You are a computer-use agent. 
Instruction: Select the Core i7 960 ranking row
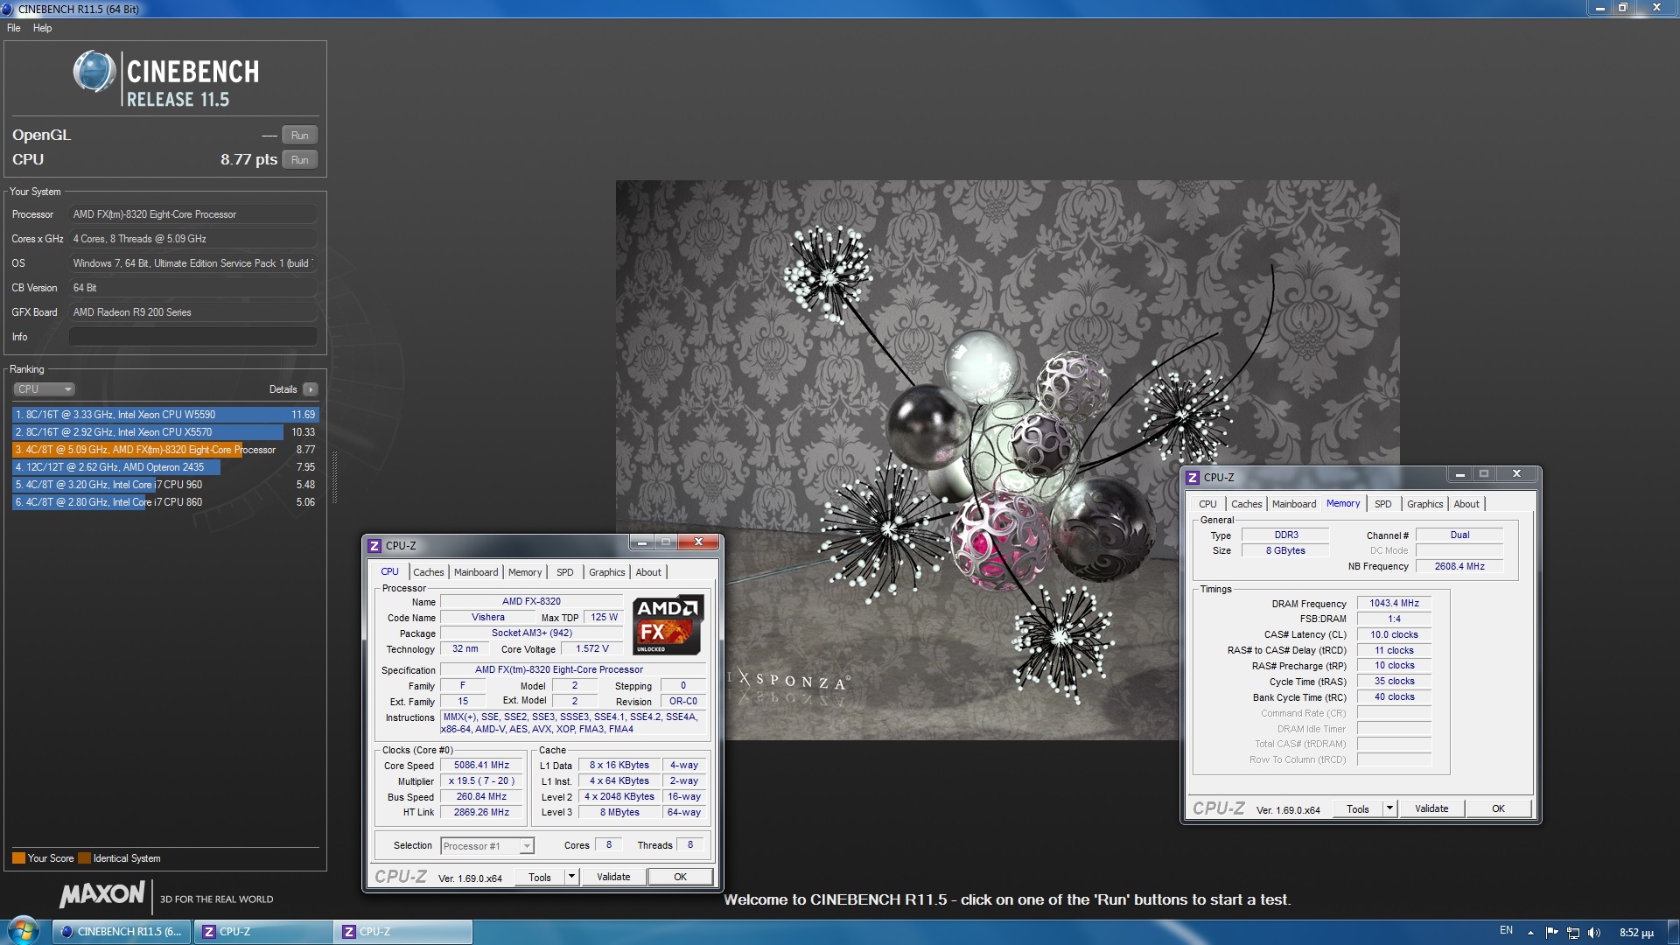(164, 485)
